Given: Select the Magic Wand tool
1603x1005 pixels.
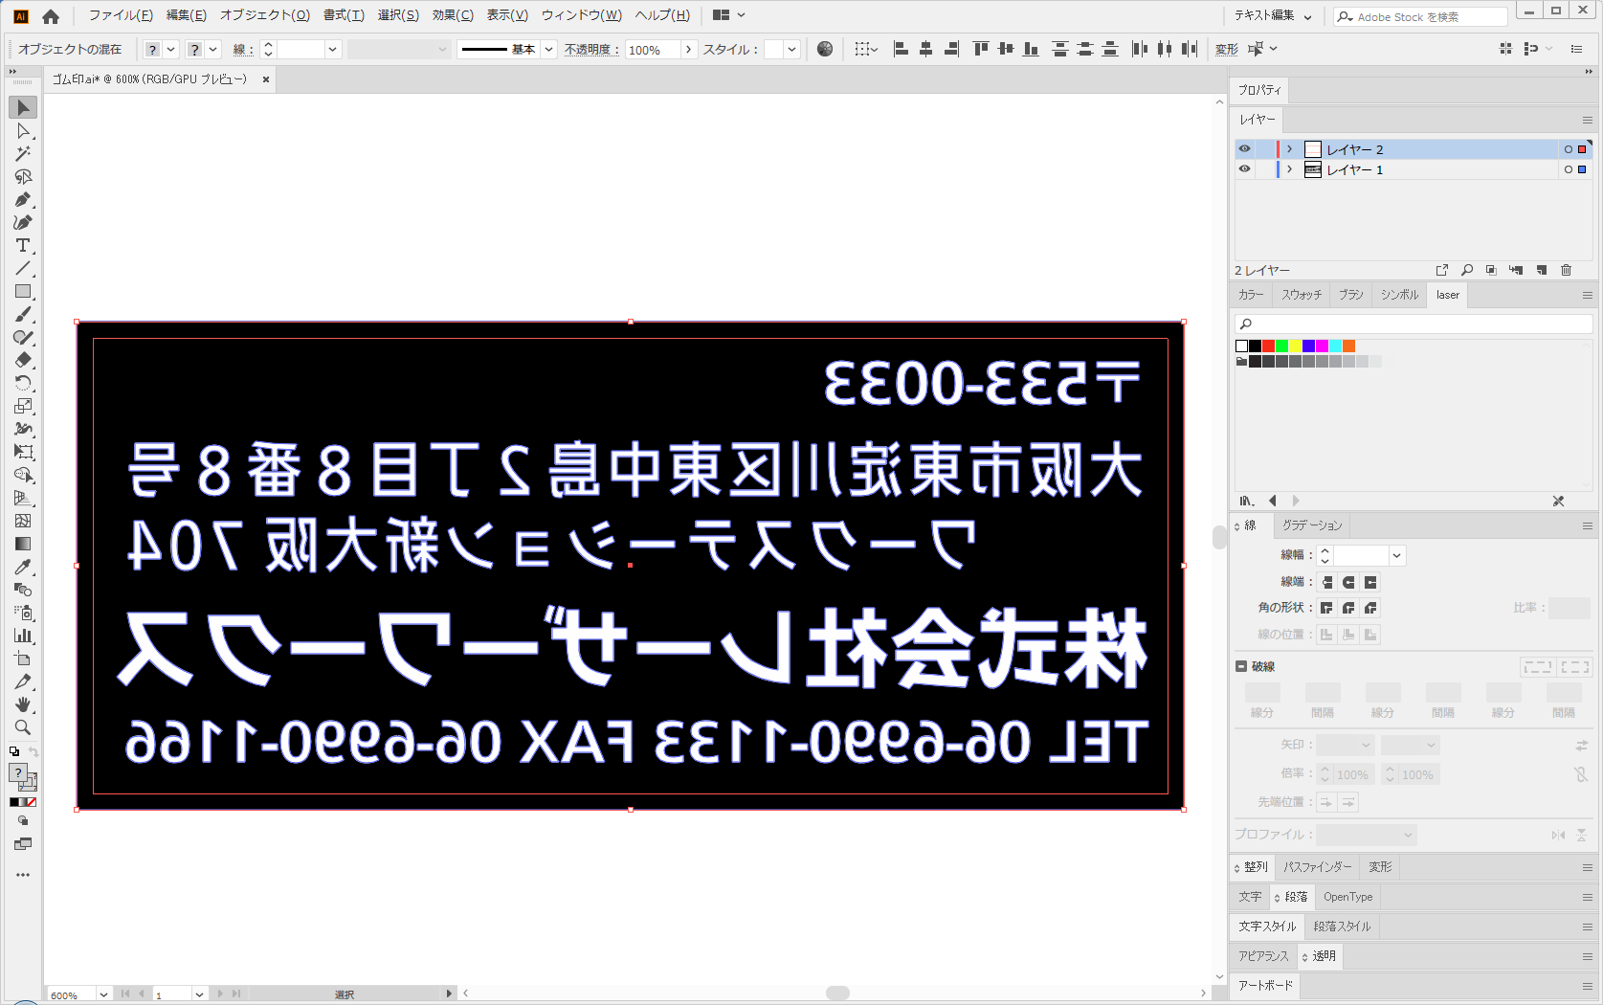Looking at the screenshot, I should click(23, 154).
